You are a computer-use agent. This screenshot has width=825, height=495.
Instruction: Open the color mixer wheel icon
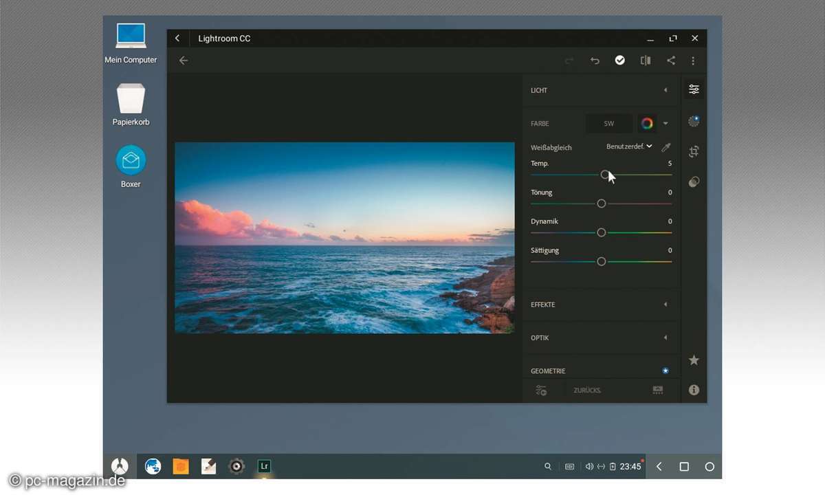click(x=646, y=124)
